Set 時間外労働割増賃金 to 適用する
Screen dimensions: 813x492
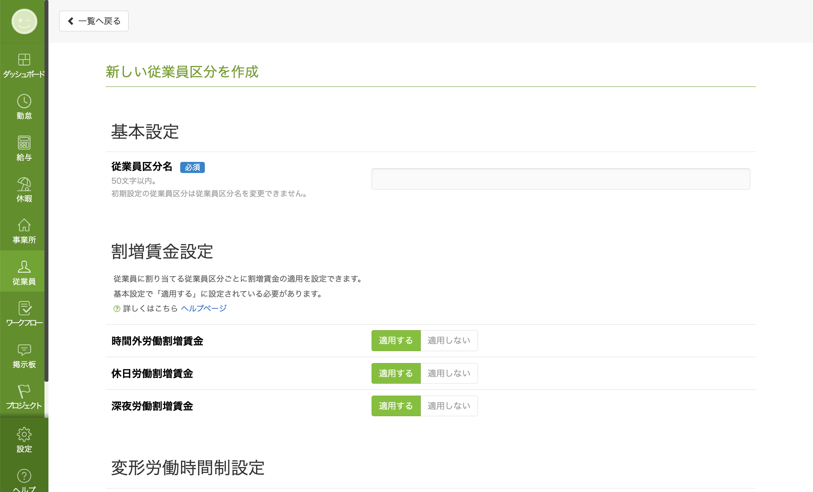396,341
